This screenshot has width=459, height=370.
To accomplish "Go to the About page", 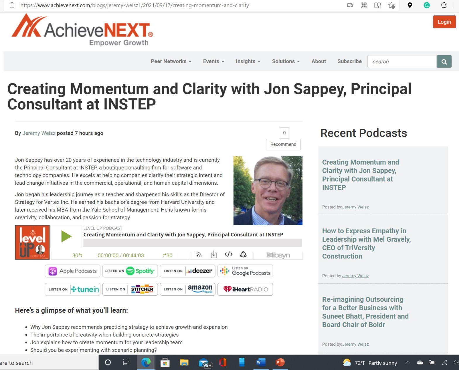I will [318, 61].
